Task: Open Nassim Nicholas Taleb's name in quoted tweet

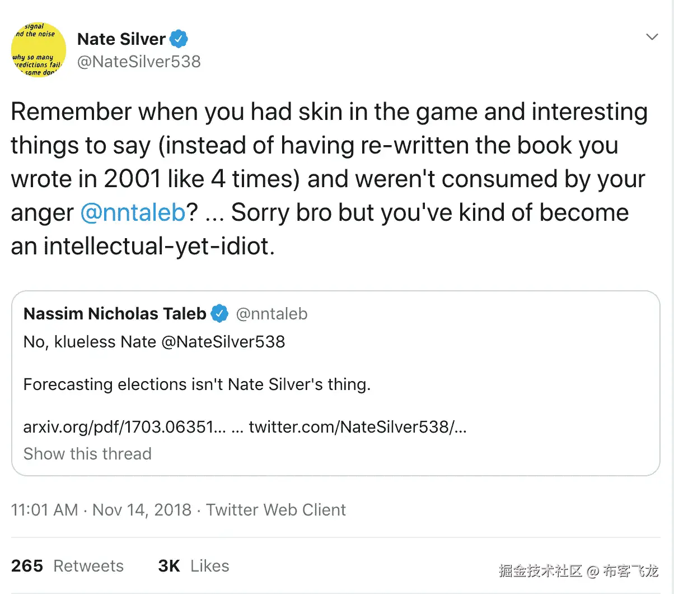Action: [115, 314]
